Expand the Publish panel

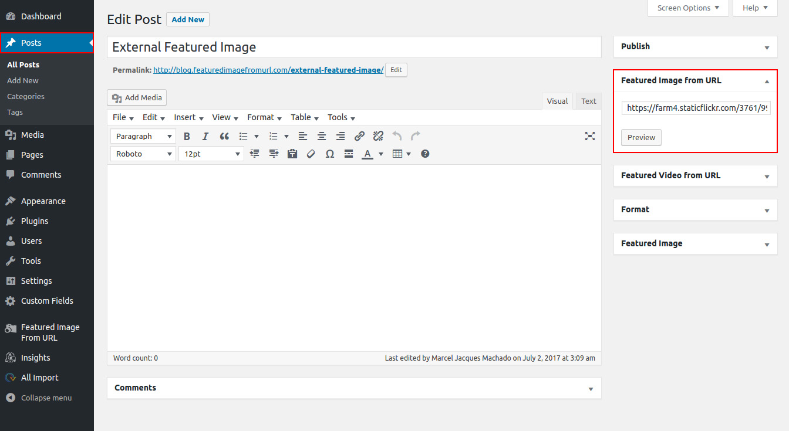(767, 47)
